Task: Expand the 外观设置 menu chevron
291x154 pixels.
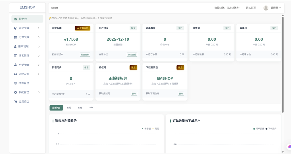Action: pyautogui.click(x=39, y=74)
